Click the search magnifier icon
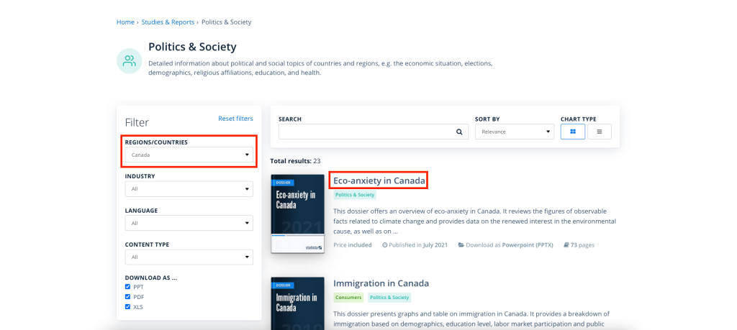This screenshot has width=737, height=330. point(459,132)
